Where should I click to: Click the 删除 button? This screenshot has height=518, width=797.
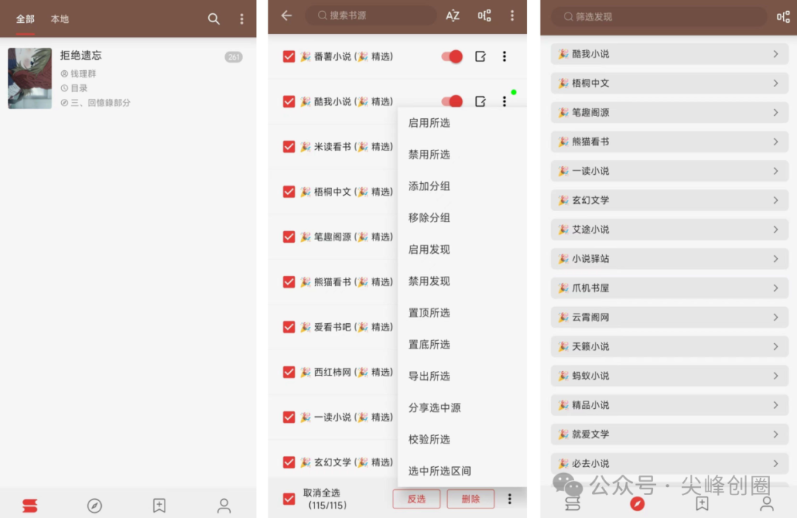pyautogui.click(x=471, y=499)
